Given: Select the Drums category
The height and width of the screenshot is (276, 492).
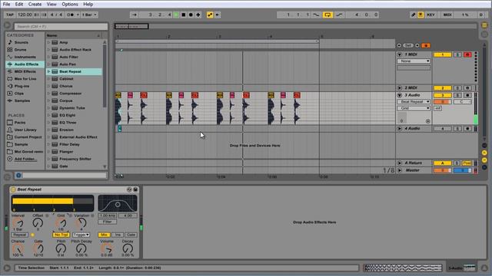Looking at the screenshot, I should 21,49.
